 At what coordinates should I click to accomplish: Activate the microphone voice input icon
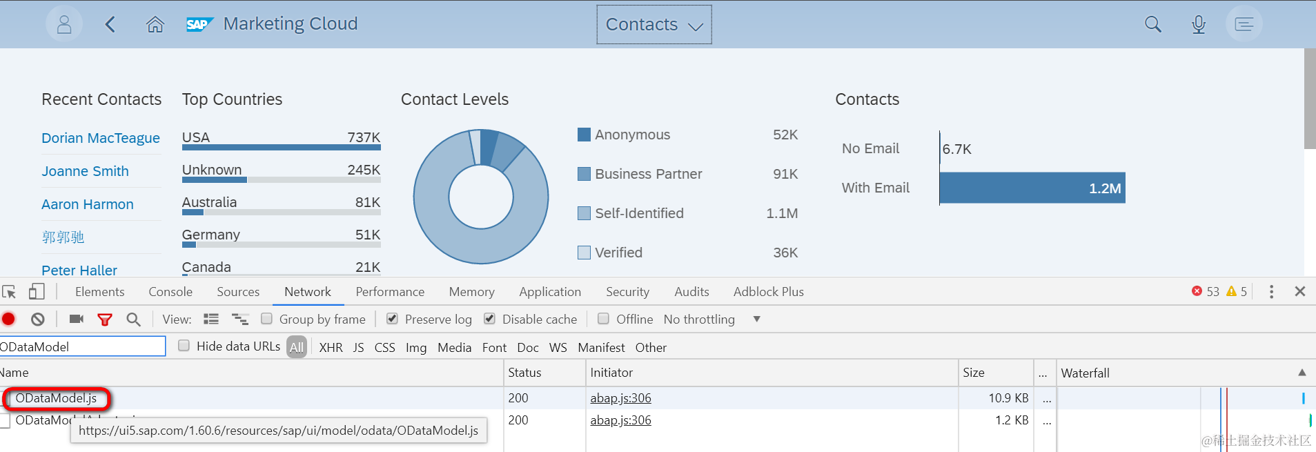pyautogui.click(x=1199, y=25)
